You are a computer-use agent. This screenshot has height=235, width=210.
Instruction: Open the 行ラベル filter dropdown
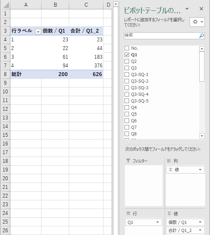[38, 31]
